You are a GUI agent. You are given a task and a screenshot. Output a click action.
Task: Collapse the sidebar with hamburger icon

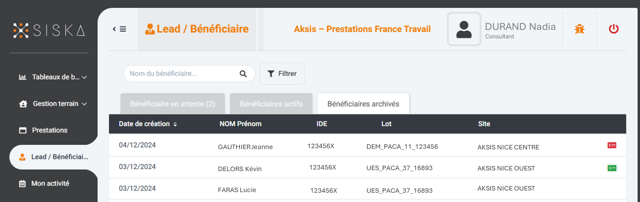(119, 29)
